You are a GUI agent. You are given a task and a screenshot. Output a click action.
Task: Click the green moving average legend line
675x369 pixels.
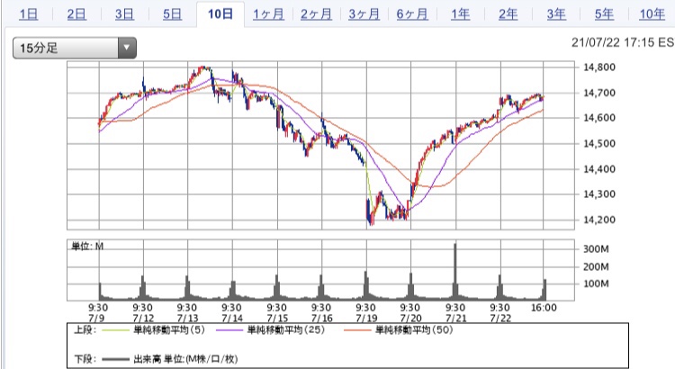click(115, 330)
